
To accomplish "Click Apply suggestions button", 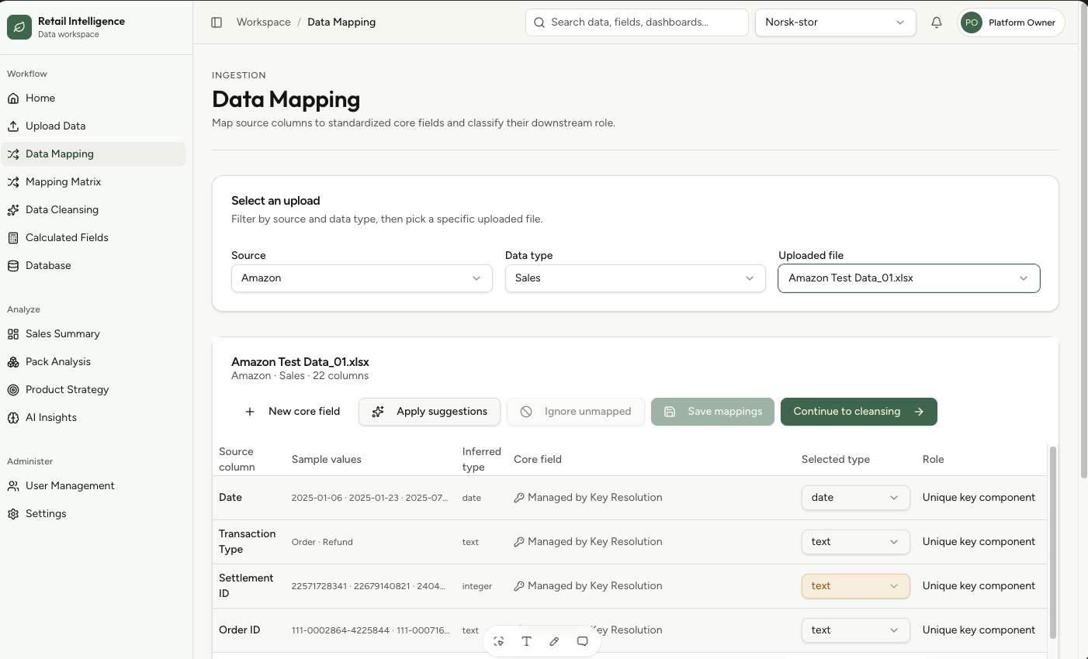I will click(429, 412).
